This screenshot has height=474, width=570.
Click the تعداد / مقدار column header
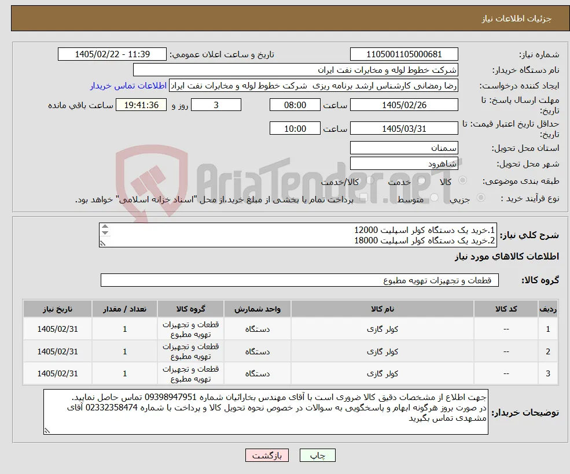pos(124,309)
